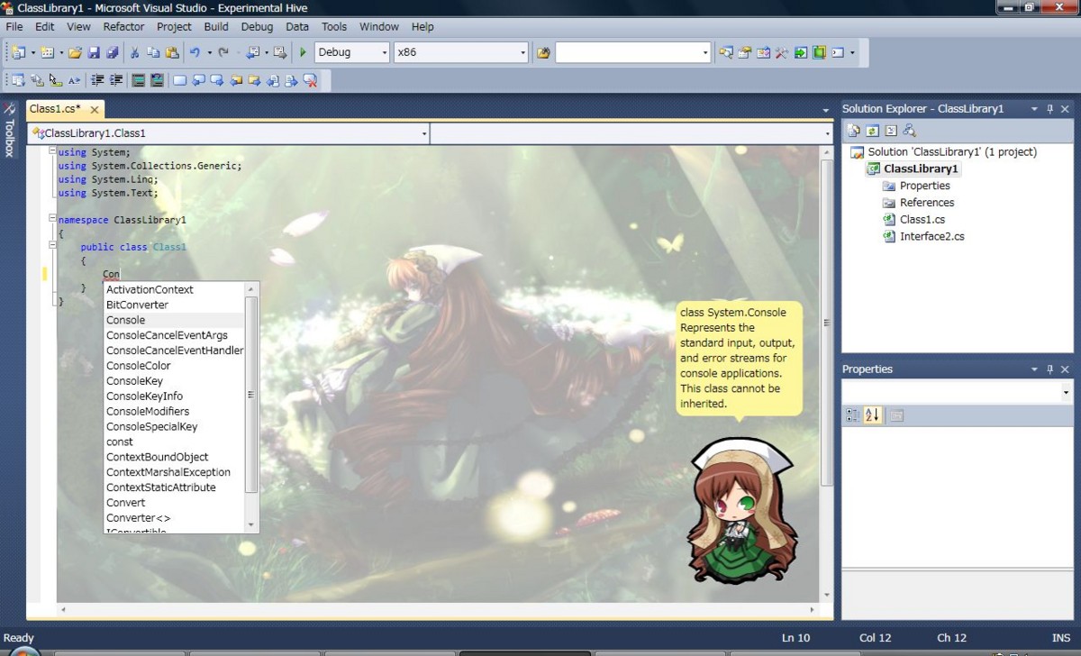Comment out the selected lines
This screenshot has height=656, width=1081.
pos(139,80)
